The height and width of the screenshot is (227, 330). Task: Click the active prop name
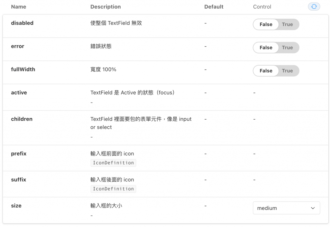pos(19,93)
